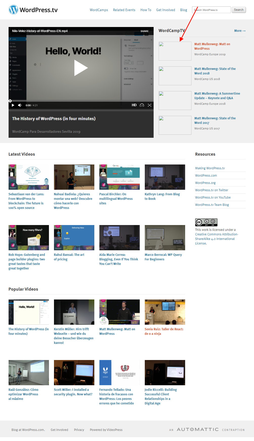This screenshot has height=441, width=254.
Task: Click the Automattic logo in footer
Action: click(198, 429)
